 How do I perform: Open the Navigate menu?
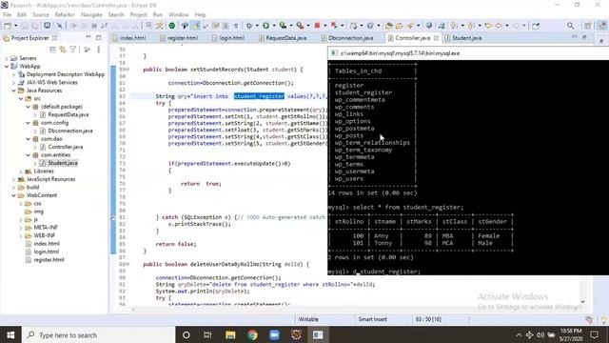coord(91,15)
